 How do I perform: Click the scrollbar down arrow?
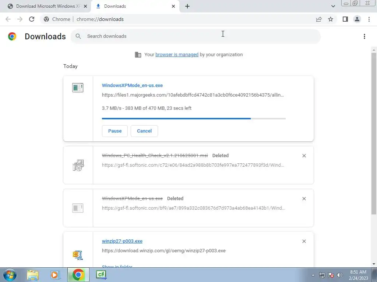[x=374, y=264]
